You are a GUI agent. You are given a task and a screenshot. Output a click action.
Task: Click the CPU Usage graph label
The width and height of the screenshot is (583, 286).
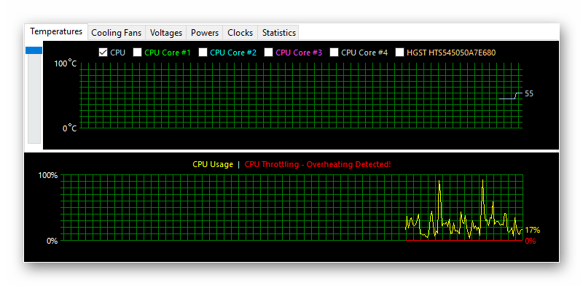[213, 164]
